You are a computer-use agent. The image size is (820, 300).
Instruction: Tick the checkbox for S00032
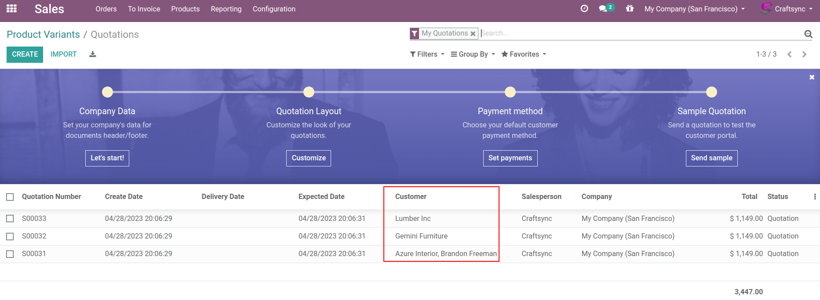10,236
